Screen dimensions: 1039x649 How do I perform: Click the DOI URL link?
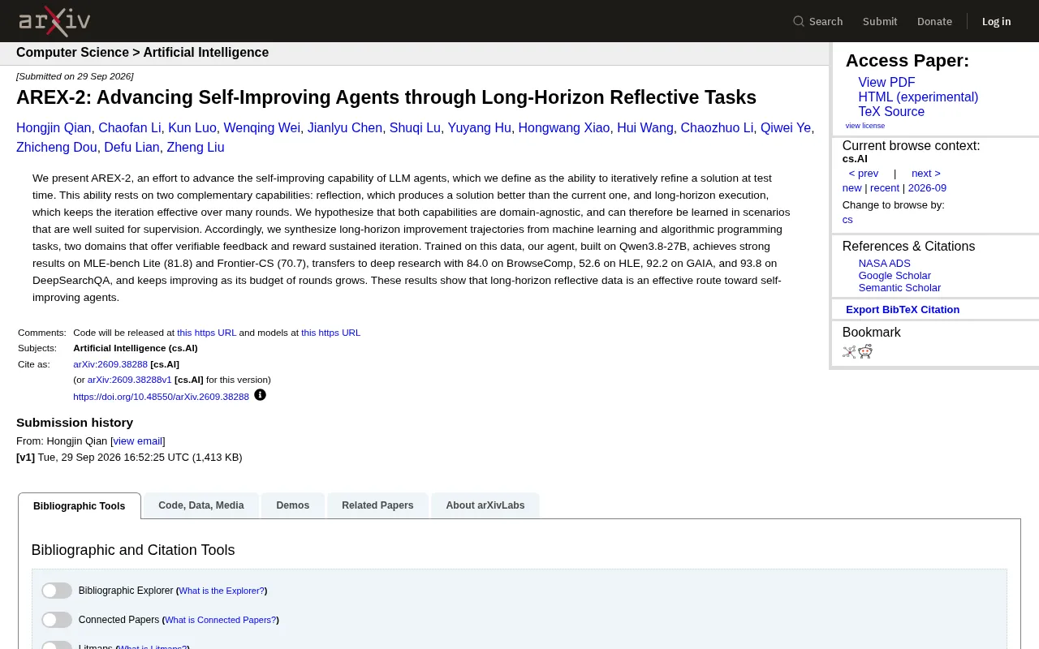tap(161, 398)
